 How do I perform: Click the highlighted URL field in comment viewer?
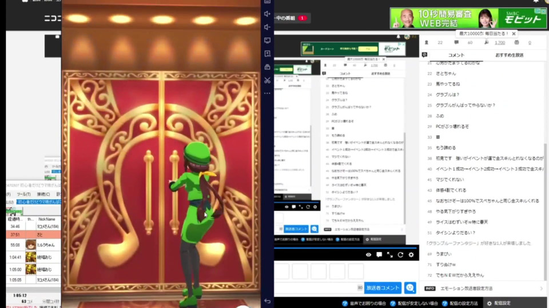[38, 202]
